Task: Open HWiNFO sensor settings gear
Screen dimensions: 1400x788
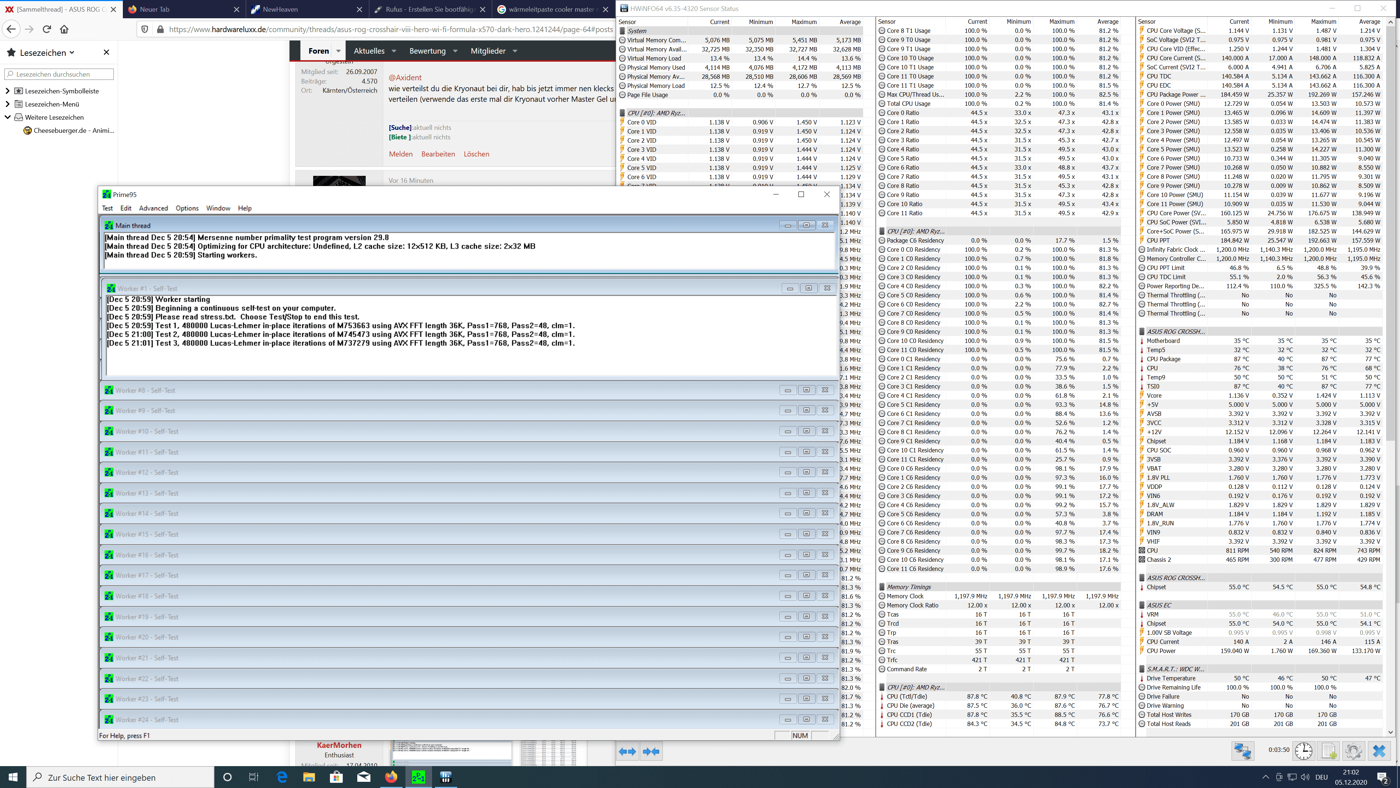Action: click(x=1353, y=751)
